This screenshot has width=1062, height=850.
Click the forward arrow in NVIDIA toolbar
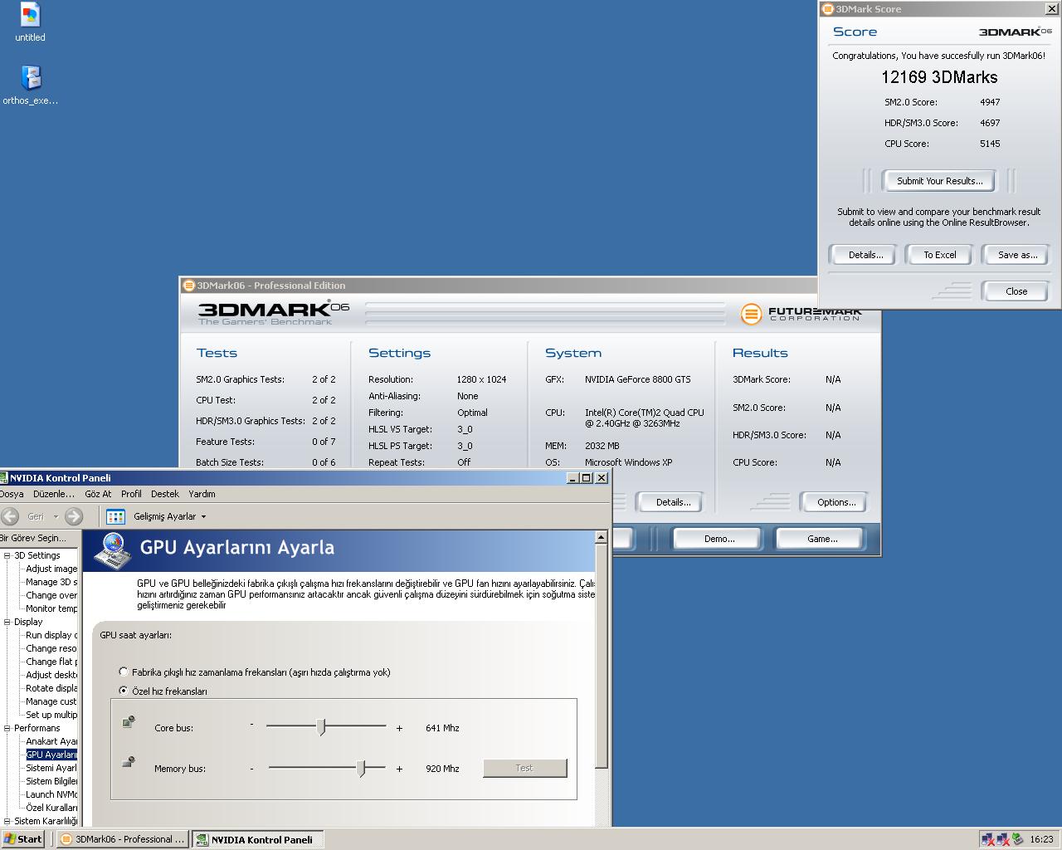[x=74, y=516]
